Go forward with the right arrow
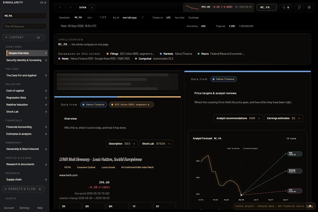 pyautogui.click(x=71, y=7)
